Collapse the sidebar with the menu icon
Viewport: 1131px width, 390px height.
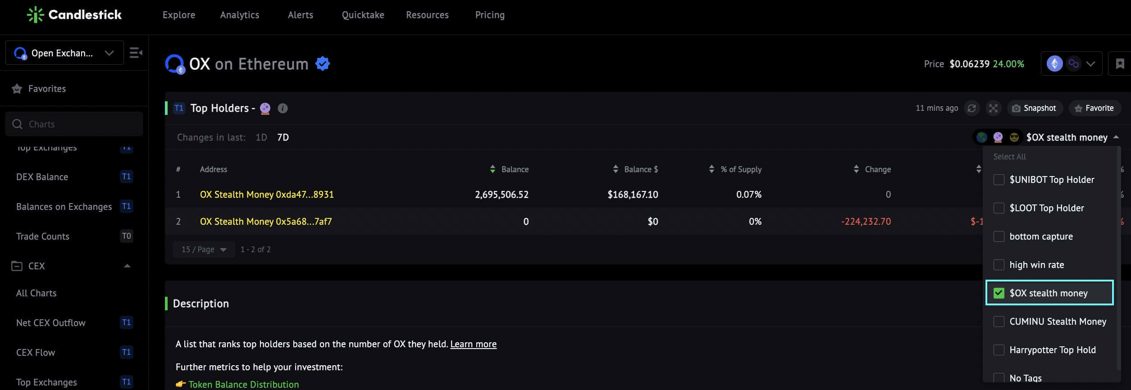(136, 53)
